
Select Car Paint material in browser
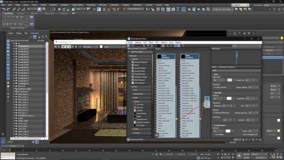click(140, 104)
